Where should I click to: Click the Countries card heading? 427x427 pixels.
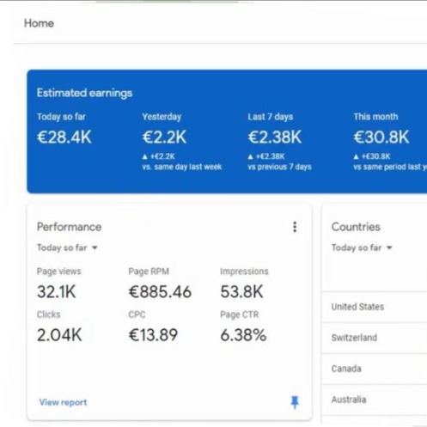tap(356, 227)
